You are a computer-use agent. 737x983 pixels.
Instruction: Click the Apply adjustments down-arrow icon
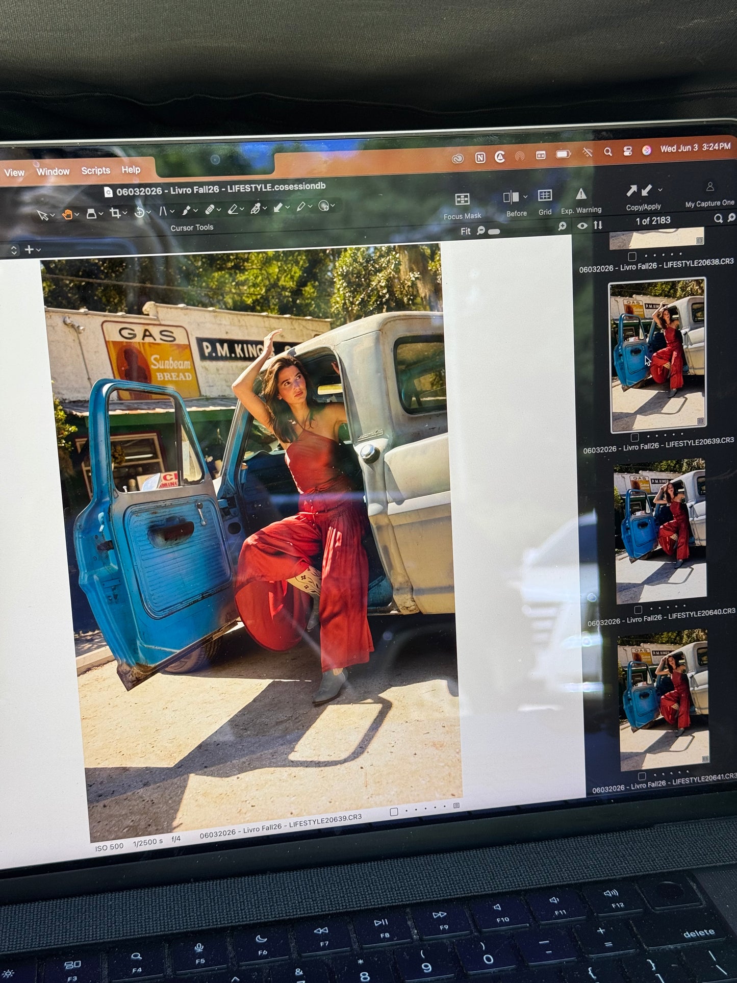[x=646, y=190]
